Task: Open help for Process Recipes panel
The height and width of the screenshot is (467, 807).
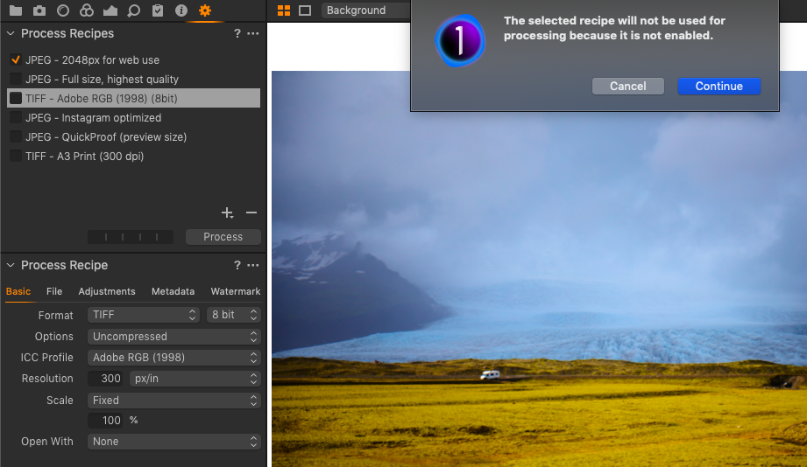Action: coord(237,33)
